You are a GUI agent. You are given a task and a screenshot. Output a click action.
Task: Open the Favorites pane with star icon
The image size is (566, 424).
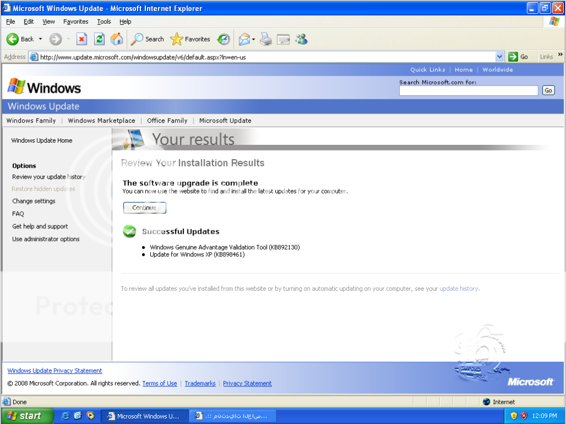(190, 39)
